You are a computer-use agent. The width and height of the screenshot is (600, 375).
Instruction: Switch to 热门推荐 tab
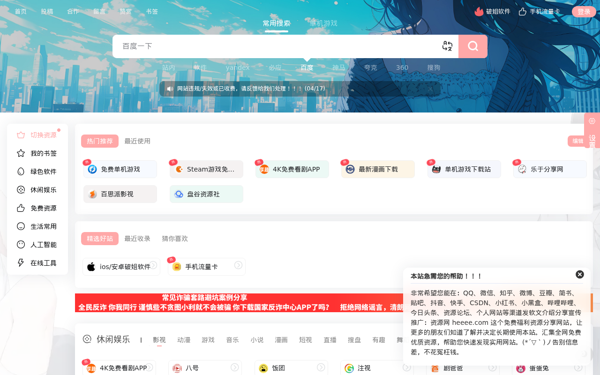point(100,141)
